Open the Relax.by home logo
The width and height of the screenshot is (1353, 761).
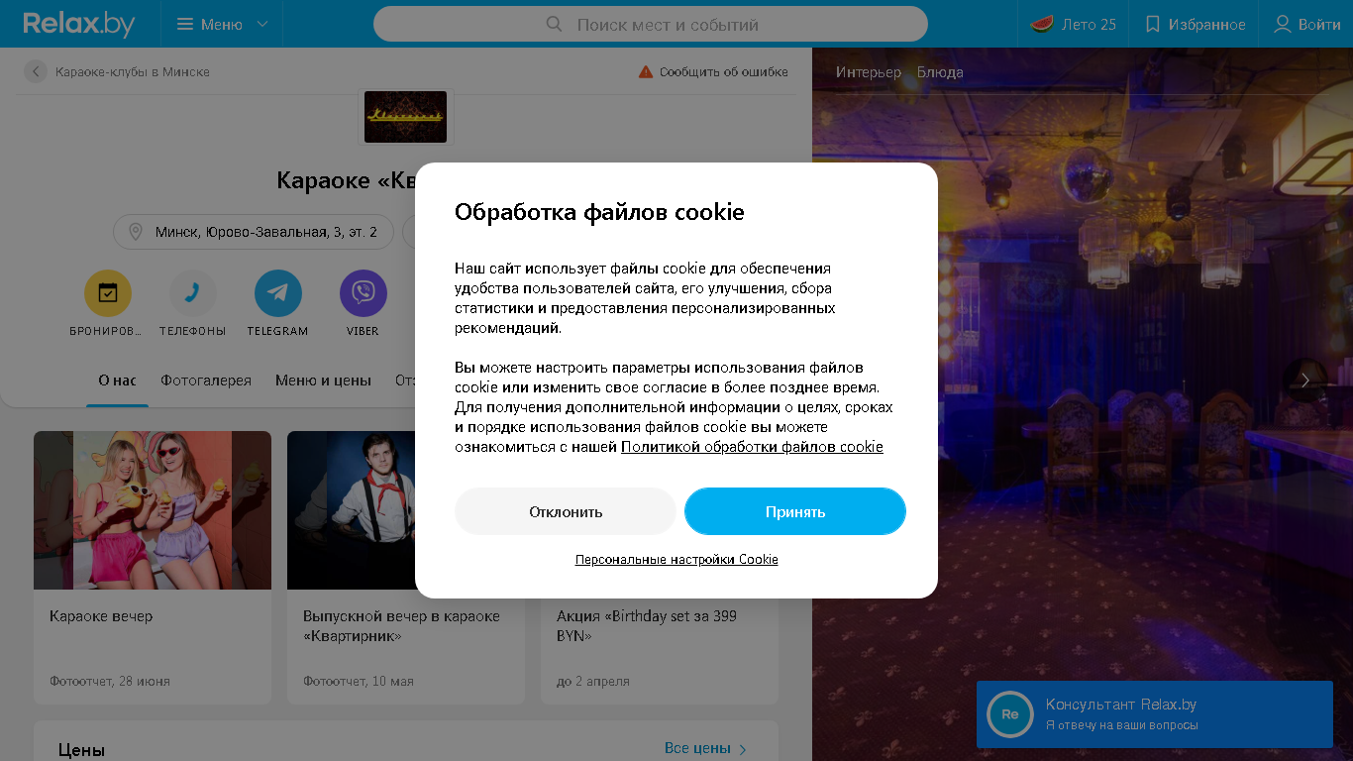[79, 24]
